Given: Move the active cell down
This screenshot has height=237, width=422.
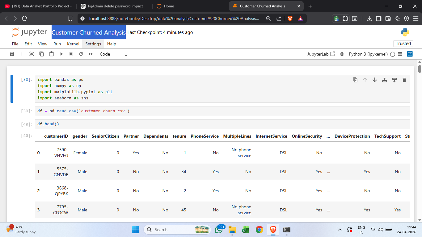Looking at the screenshot, I should point(375,80).
